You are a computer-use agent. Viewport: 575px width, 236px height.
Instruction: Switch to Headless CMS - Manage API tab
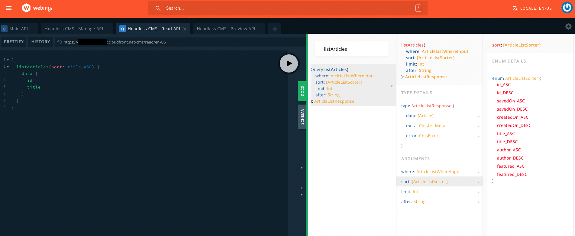(x=74, y=29)
